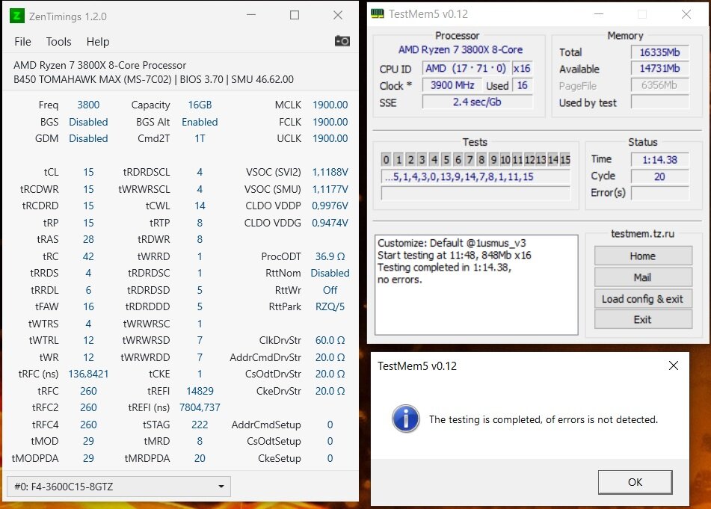Click the tRC value 42
Image resolution: width=711 pixels, height=509 pixels.
point(88,256)
